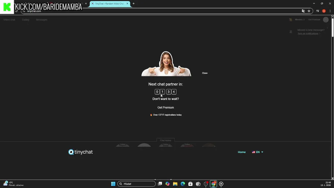Image resolution: width=334 pixels, height=188 pixels.
Task: Open the Chat history tab
Action: (x=165, y=140)
